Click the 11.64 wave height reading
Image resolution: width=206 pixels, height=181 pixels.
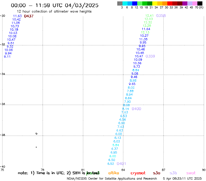pos(146,29)
